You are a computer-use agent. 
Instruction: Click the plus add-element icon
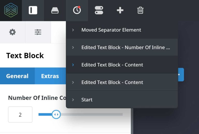[120, 10]
